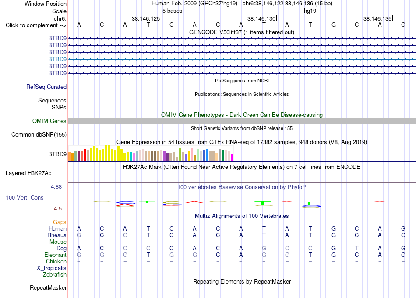Image resolution: width=416 pixels, height=298 pixels.
Task: Click the SNPs track label
Action: [x=59, y=107]
